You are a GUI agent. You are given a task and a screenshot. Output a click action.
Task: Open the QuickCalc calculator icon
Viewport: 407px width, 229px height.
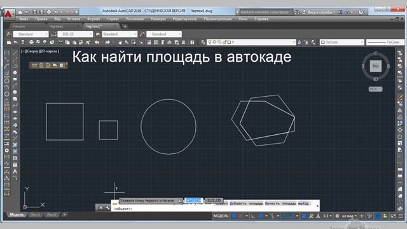184,42
